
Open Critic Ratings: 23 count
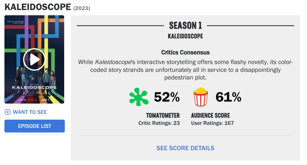point(159,123)
